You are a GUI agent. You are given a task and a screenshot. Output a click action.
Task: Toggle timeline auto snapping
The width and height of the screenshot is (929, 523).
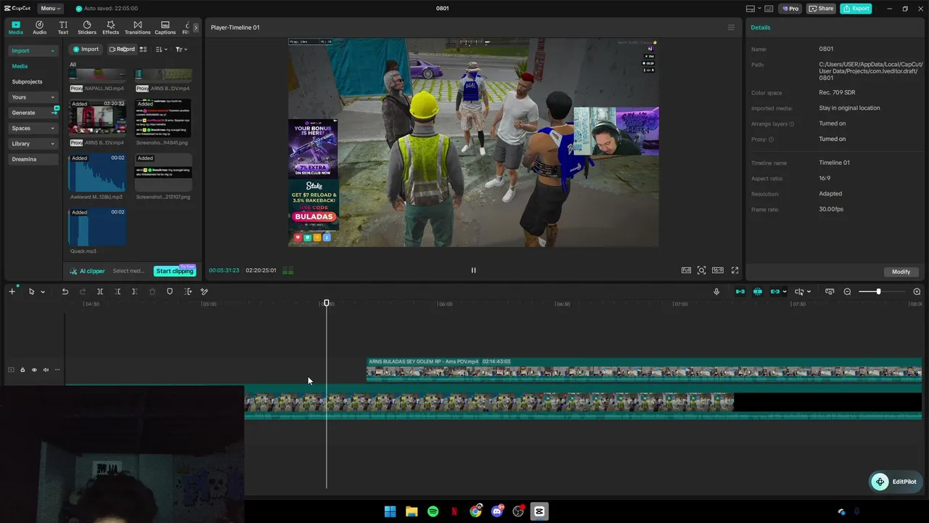[x=758, y=291]
